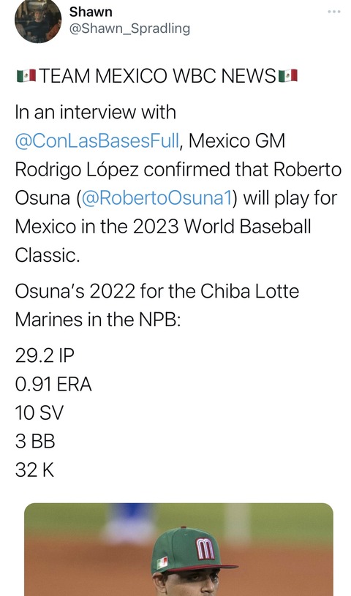
Task: Click the 2023 World Baseball text
Action: [222, 227]
